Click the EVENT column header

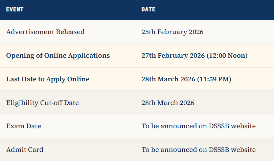15,9
